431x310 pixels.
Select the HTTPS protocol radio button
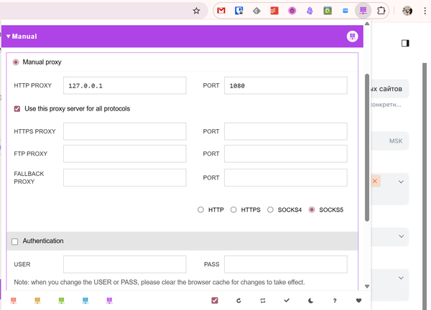(233, 210)
